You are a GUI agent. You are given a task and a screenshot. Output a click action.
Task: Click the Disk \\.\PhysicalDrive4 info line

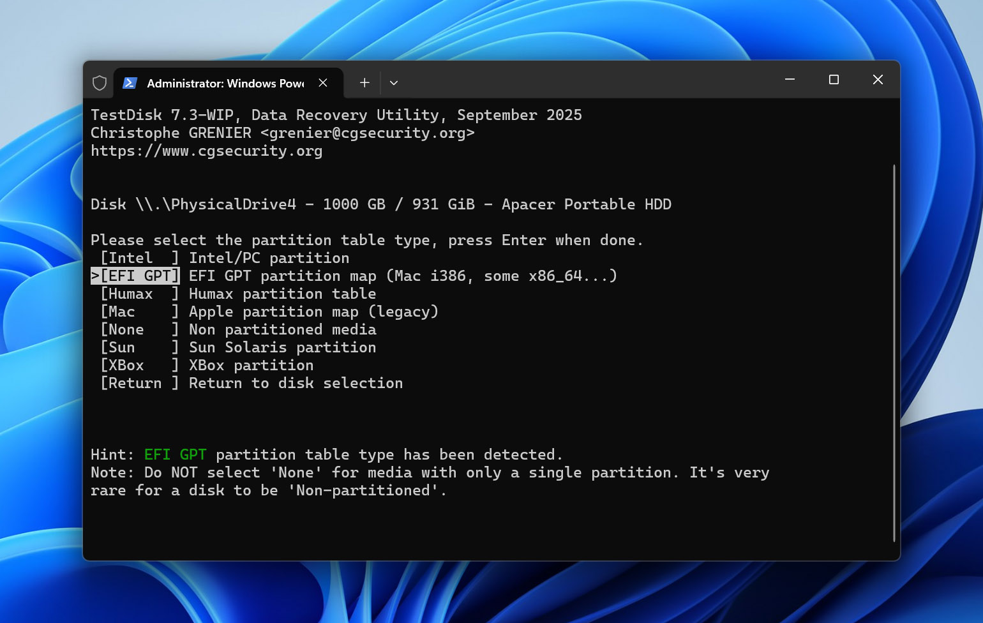pyautogui.click(x=381, y=204)
